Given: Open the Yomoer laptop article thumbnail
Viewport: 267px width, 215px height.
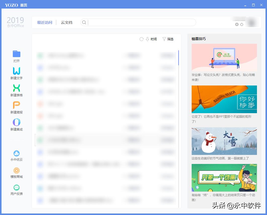Looking at the screenshot, I should point(224,57).
